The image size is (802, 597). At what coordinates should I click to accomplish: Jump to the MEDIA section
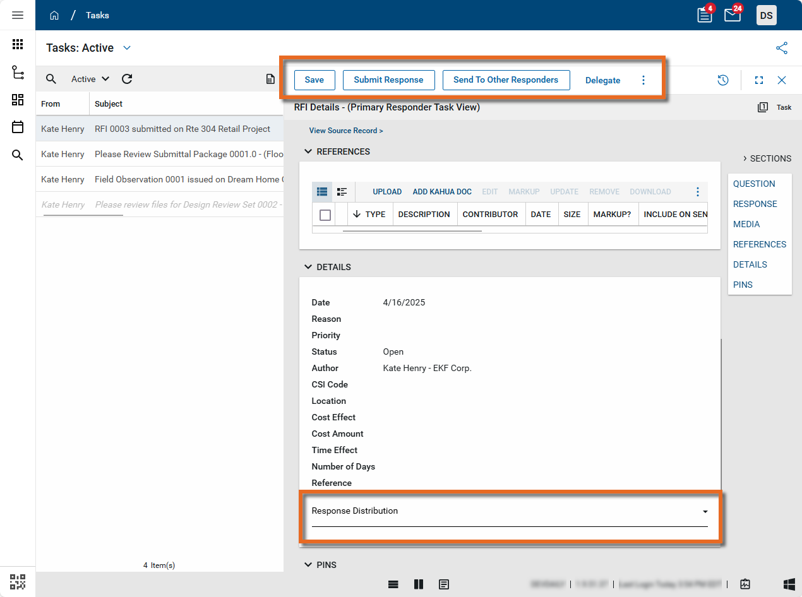coord(746,224)
